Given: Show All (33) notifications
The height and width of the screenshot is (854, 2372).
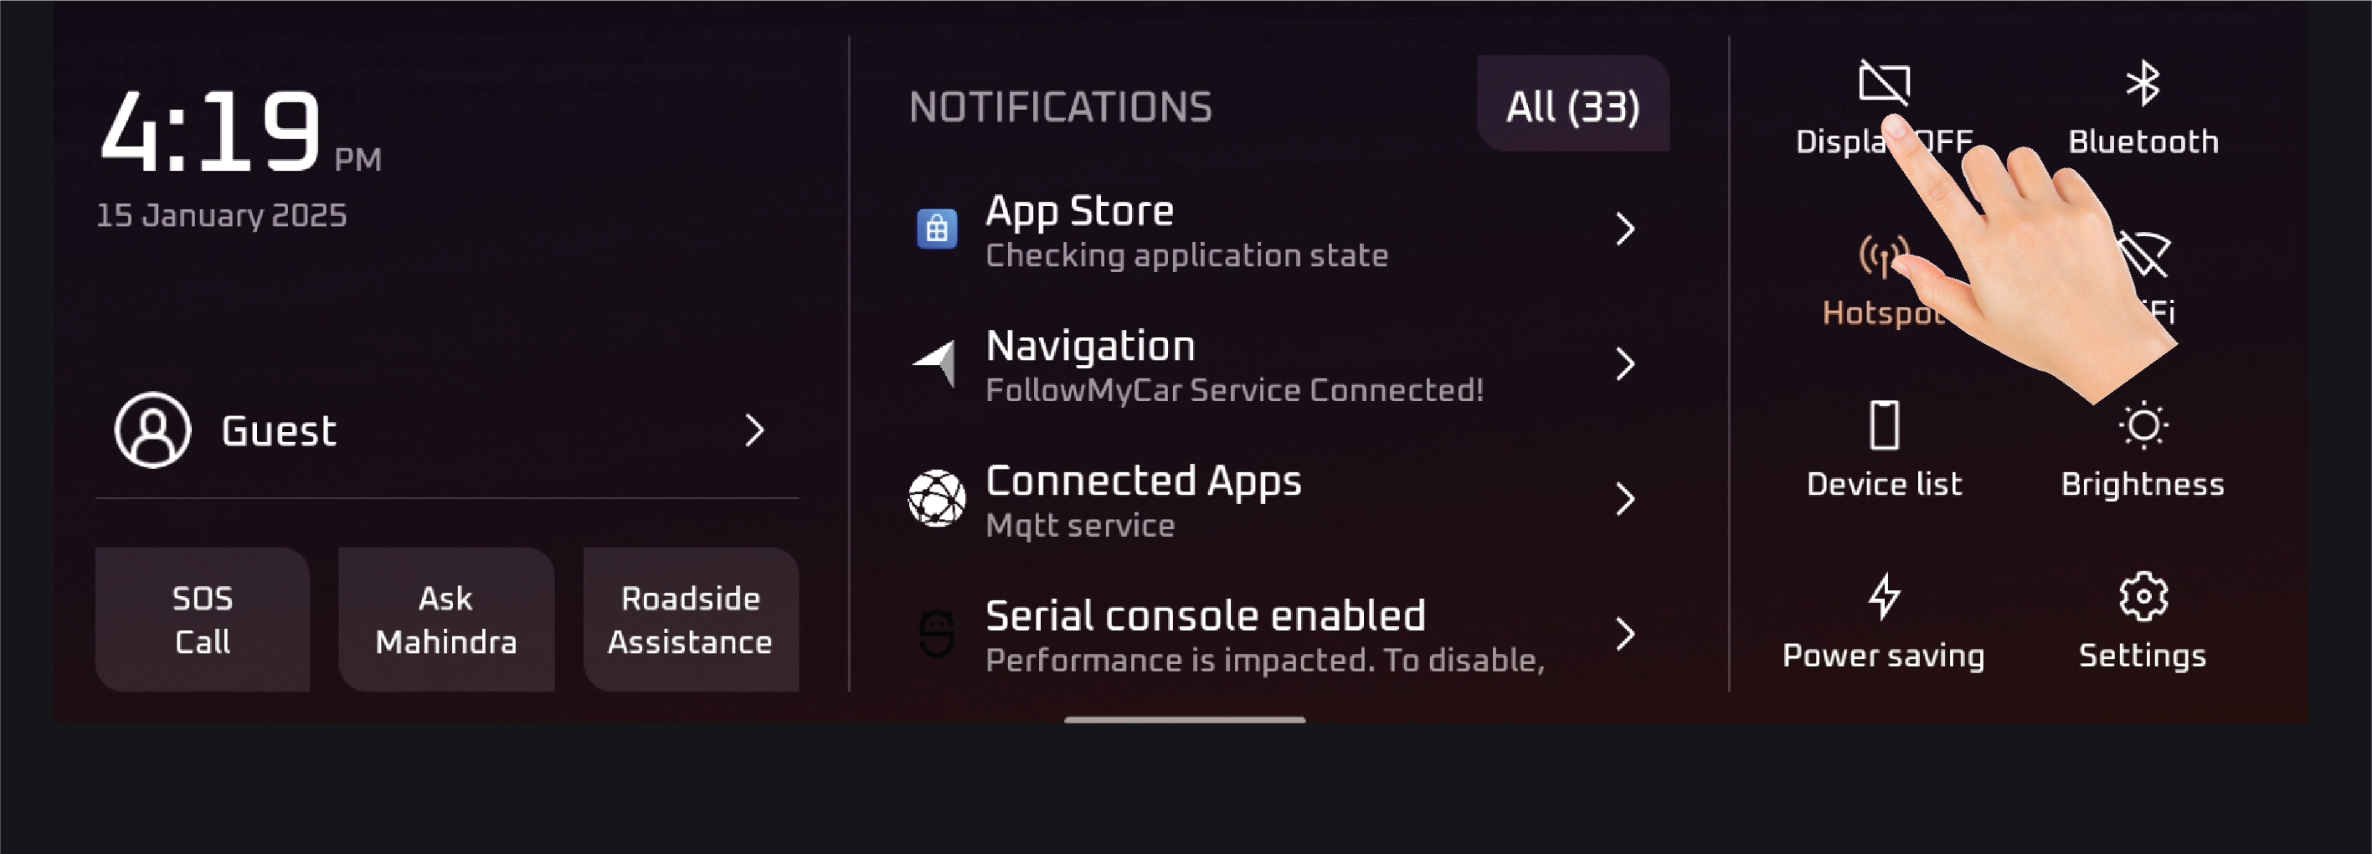Looking at the screenshot, I should [1572, 105].
